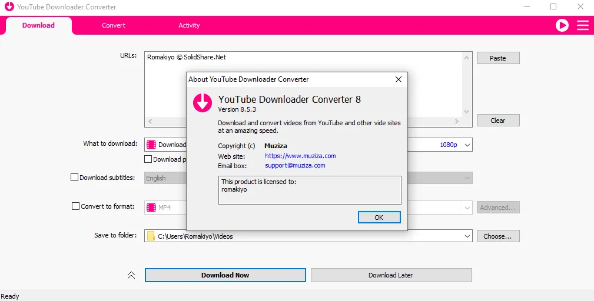This screenshot has height=301, width=594.
Task: Click the support@muziza.com email link
Action: point(295,165)
